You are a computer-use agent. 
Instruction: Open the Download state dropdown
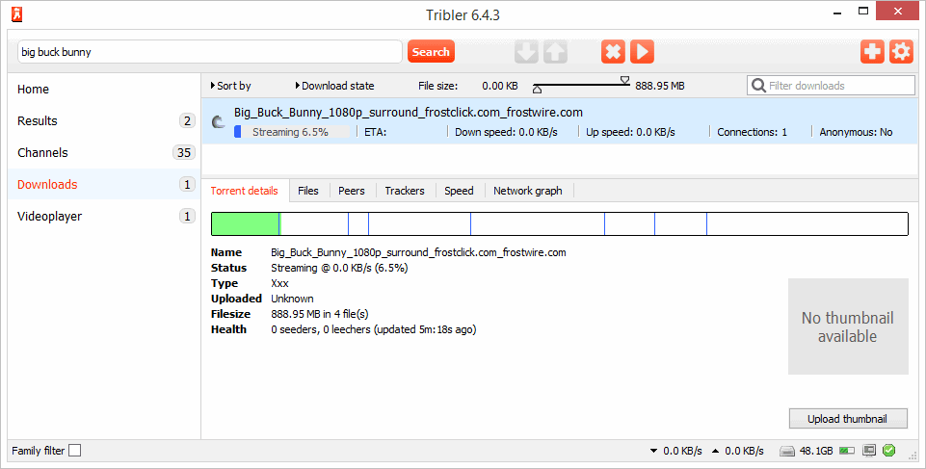click(x=334, y=86)
